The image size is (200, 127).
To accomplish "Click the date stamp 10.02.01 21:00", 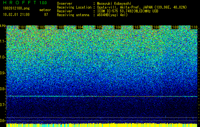I will point(16,15).
